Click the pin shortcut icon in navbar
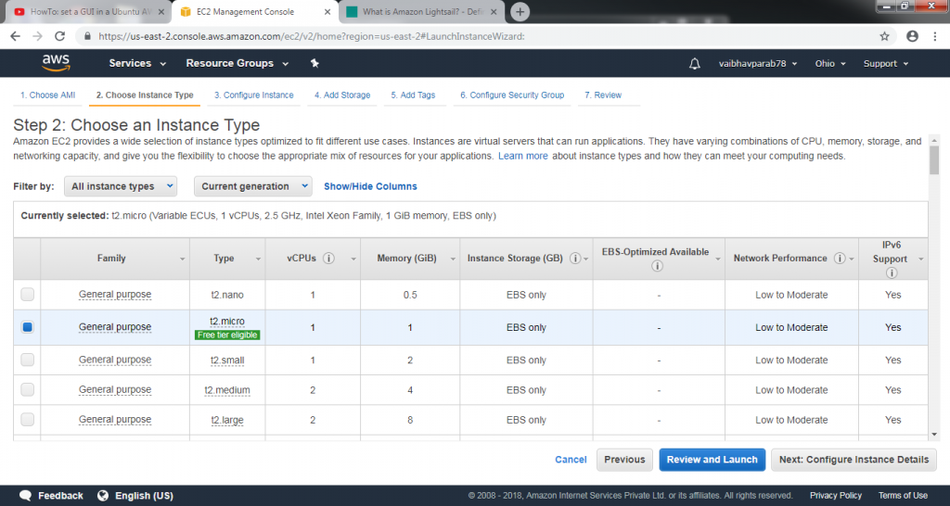This screenshot has height=506, width=950. click(x=315, y=64)
